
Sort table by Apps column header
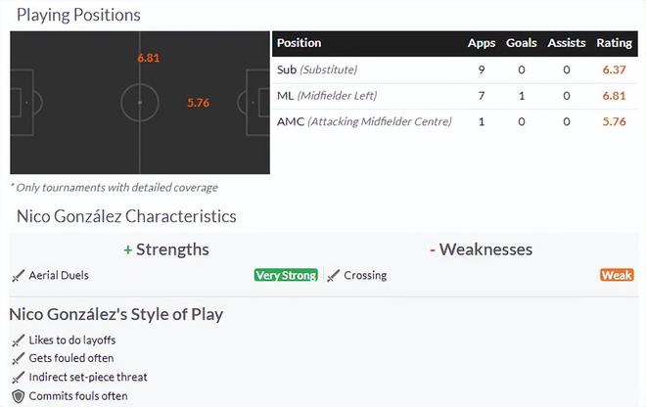click(x=482, y=43)
